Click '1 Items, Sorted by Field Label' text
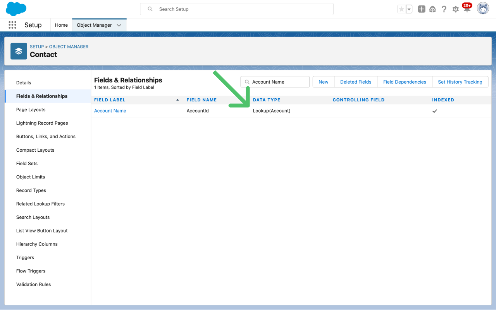Viewport: 496px width, 310px height. tap(124, 87)
